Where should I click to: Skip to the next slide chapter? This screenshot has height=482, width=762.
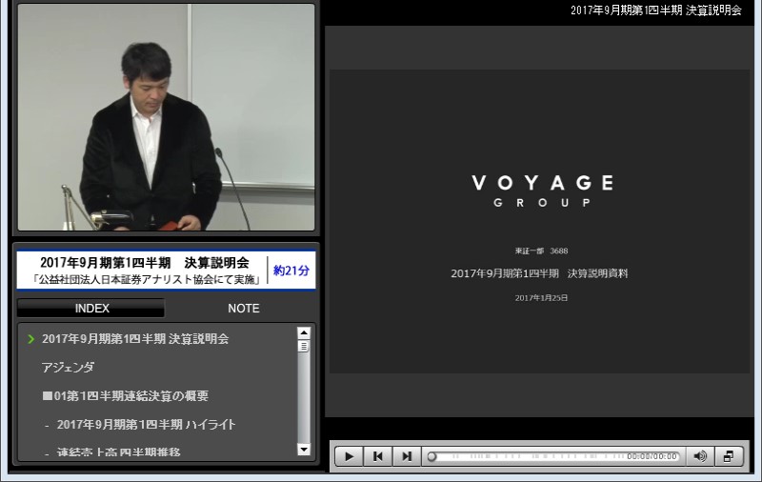click(407, 456)
